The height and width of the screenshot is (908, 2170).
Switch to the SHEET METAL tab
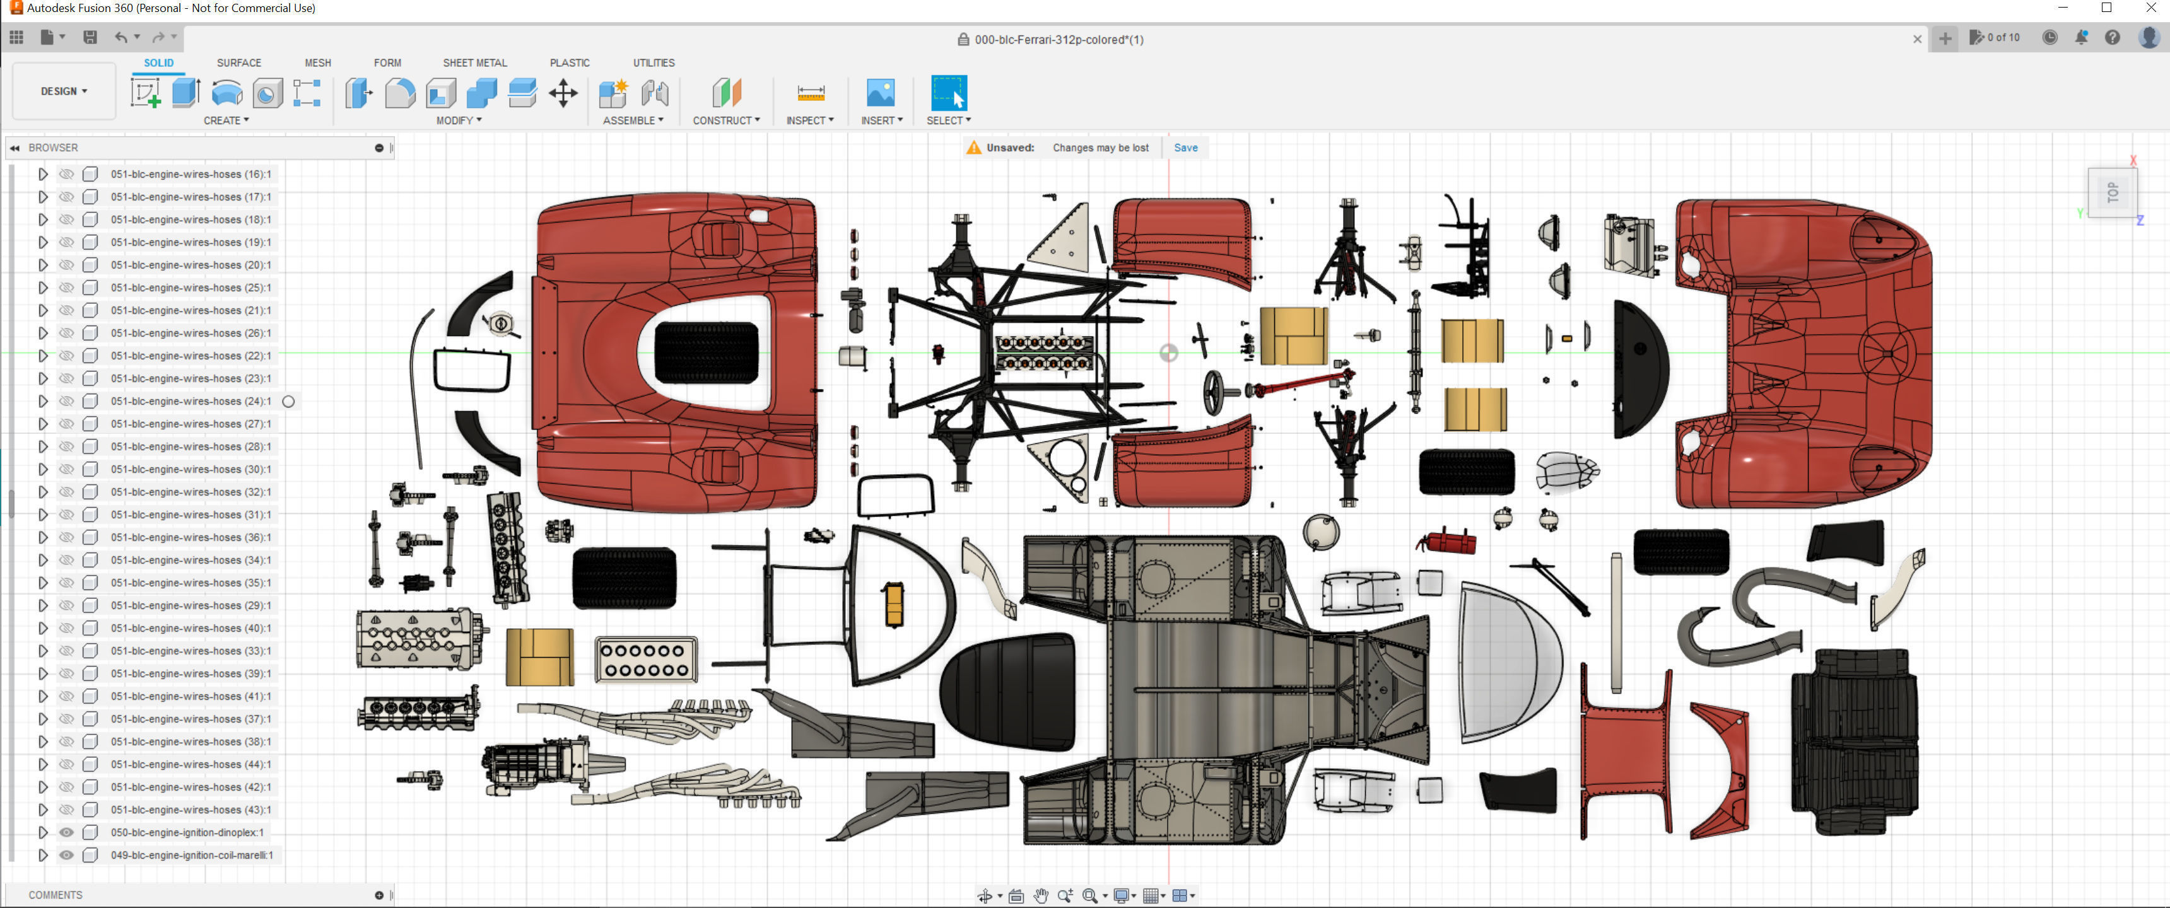[474, 63]
